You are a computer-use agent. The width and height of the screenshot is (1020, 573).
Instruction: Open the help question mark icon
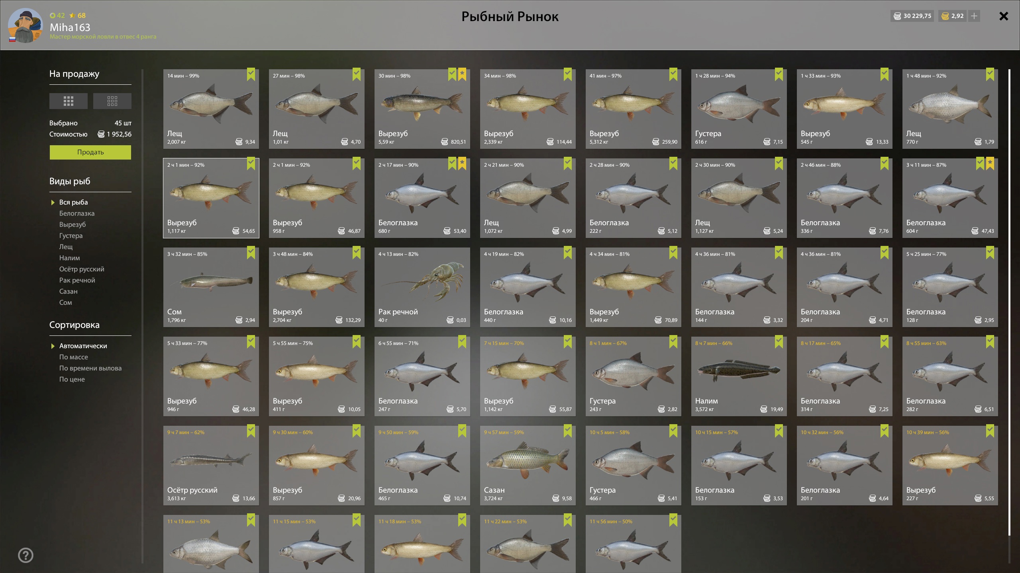(x=26, y=555)
